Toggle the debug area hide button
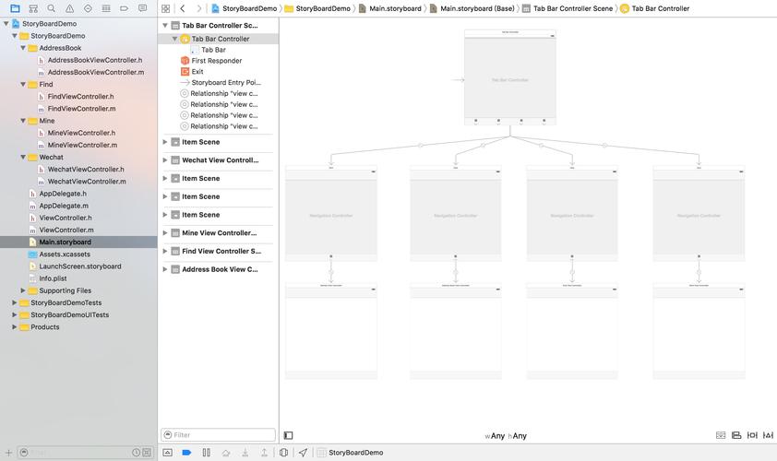Viewport: 777px width, 461px height. click(x=168, y=452)
